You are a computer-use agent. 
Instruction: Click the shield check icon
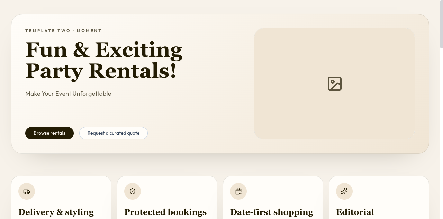[x=133, y=191]
